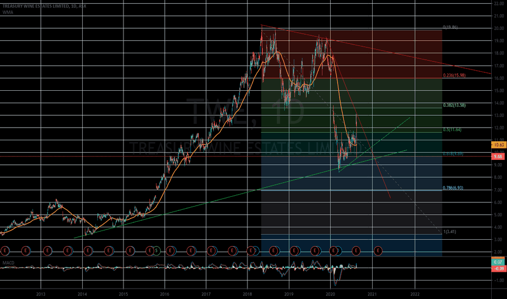The height and width of the screenshot is (299, 507).
Task: Click the 0(19.86) Fibonacci level label
Action: click(x=450, y=28)
